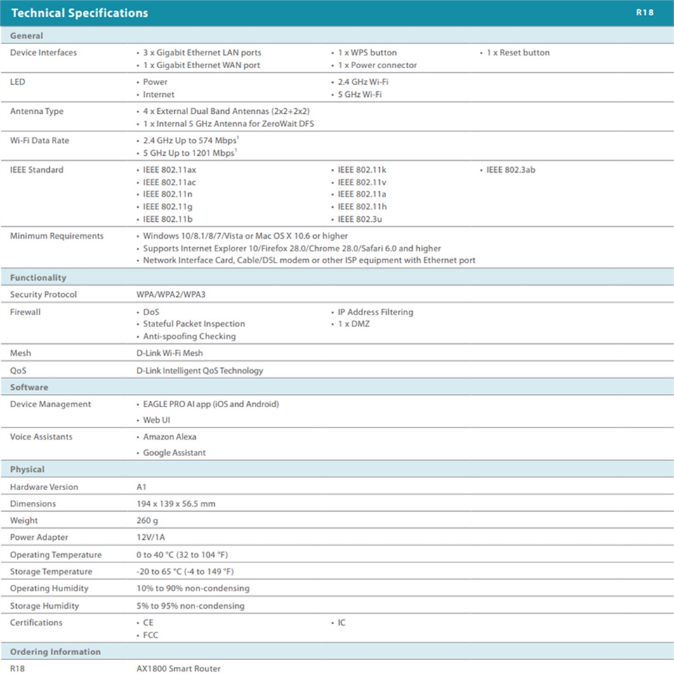Click the 194 x 139 x 56.5 mm dimensions value
The width and height of the screenshot is (674, 674).
[176, 504]
